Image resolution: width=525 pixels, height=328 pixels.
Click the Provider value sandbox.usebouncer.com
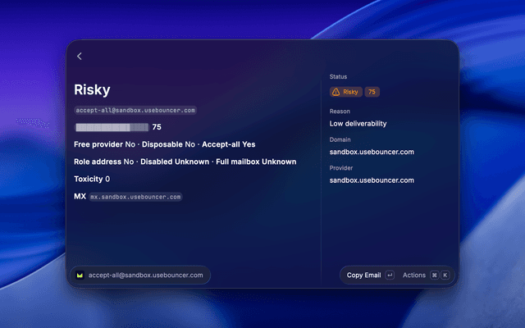coord(372,180)
